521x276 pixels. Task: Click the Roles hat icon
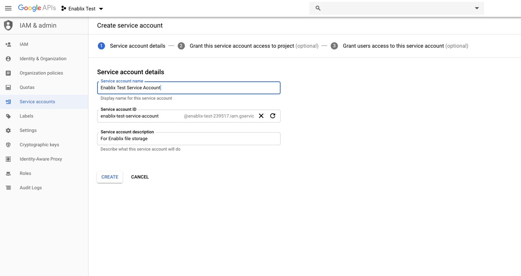point(8,173)
